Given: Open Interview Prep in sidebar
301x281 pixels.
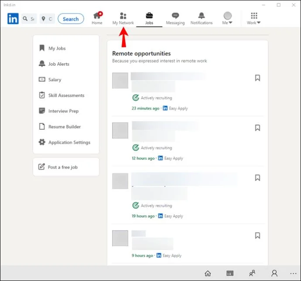Looking at the screenshot, I should tap(59, 111).
